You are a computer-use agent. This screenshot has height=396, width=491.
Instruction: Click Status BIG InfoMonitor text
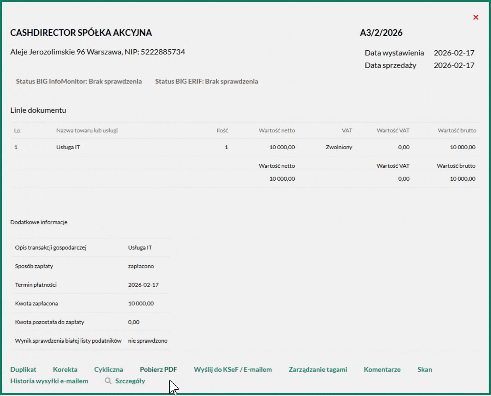[x=79, y=81]
